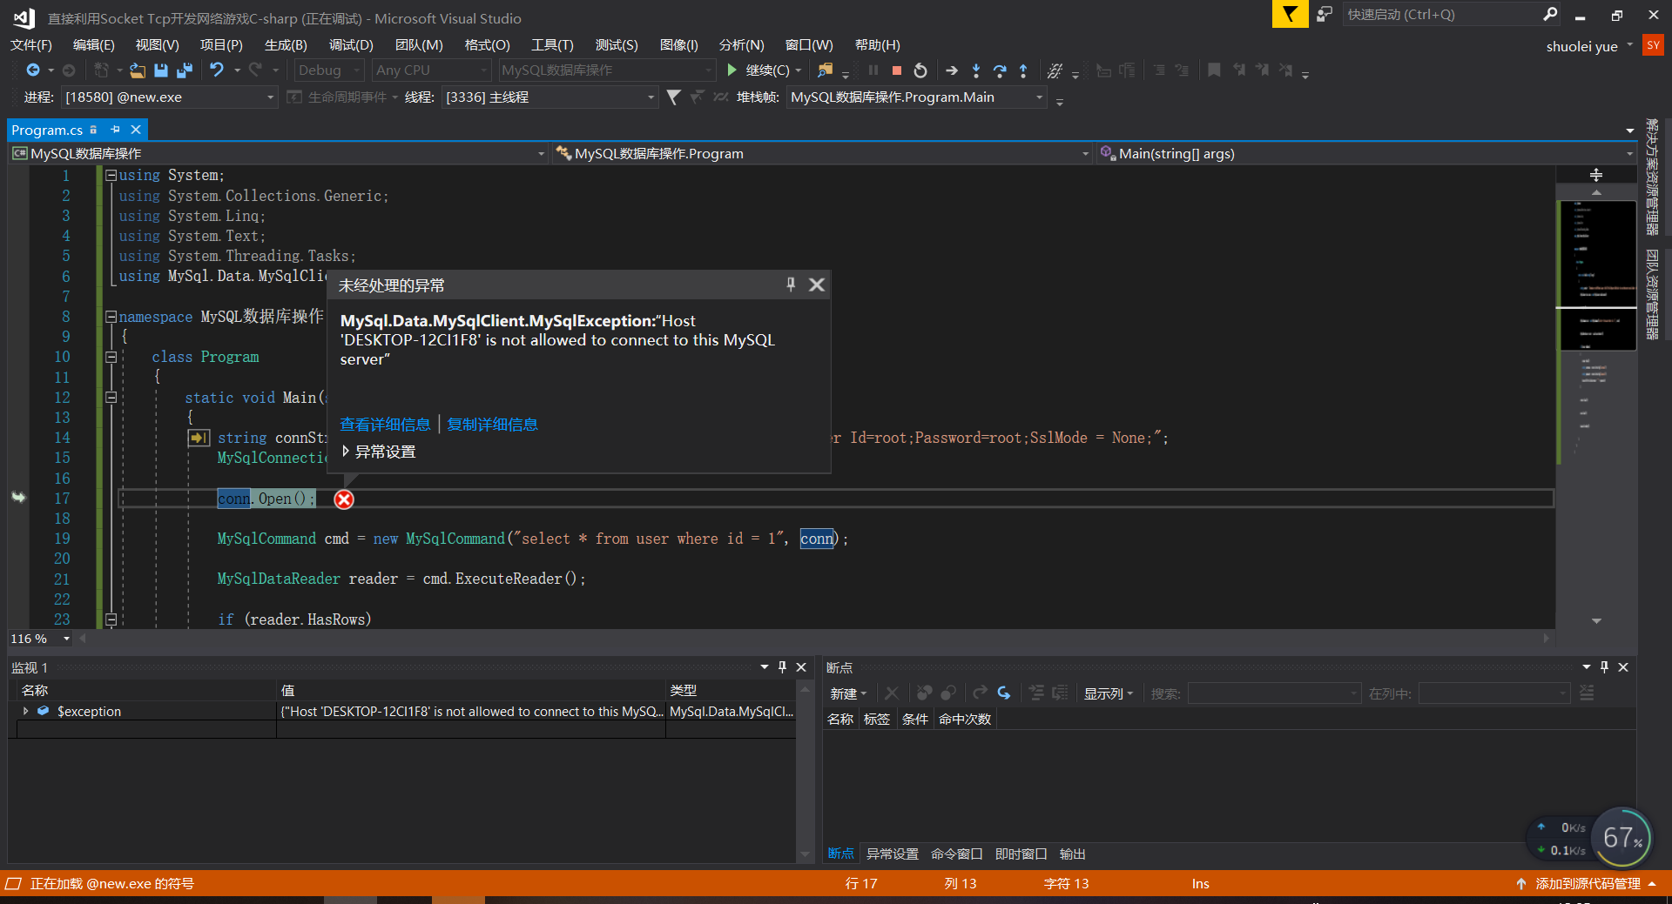Image resolution: width=1672 pixels, height=904 pixels.
Task: Open the 工具(T) menu
Action: click(x=552, y=45)
